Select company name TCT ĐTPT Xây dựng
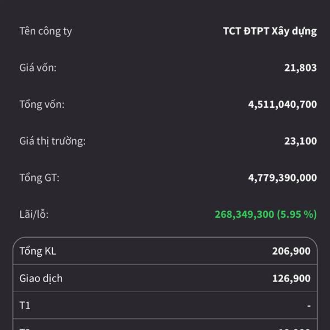The image size is (330, 330). click(x=269, y=31)
